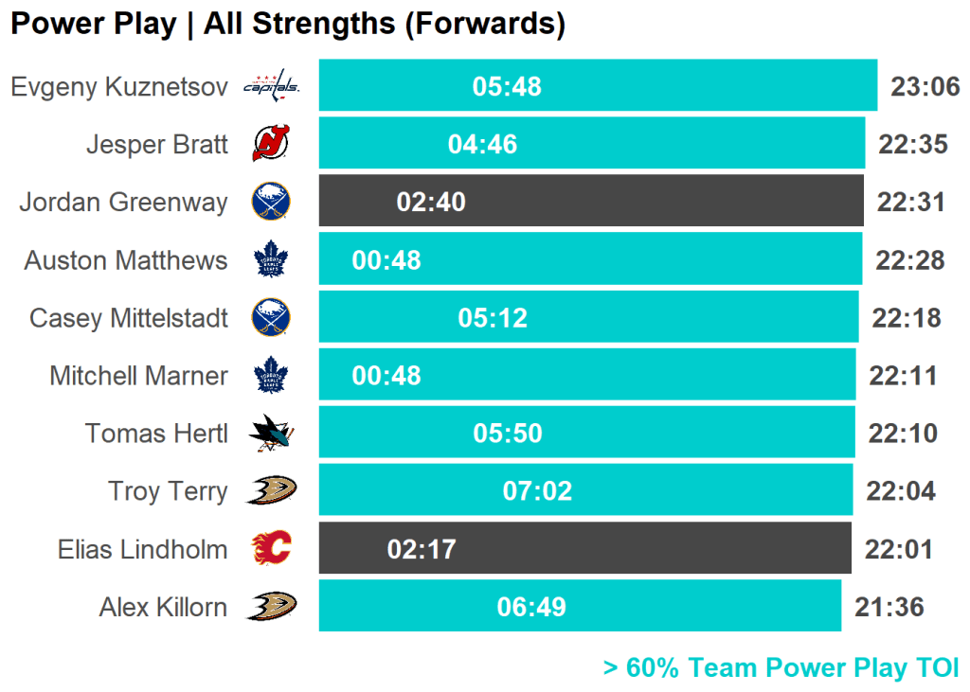Click the Tomas Hertl player name
Screen dimensions: 970x692
point(156,434)
